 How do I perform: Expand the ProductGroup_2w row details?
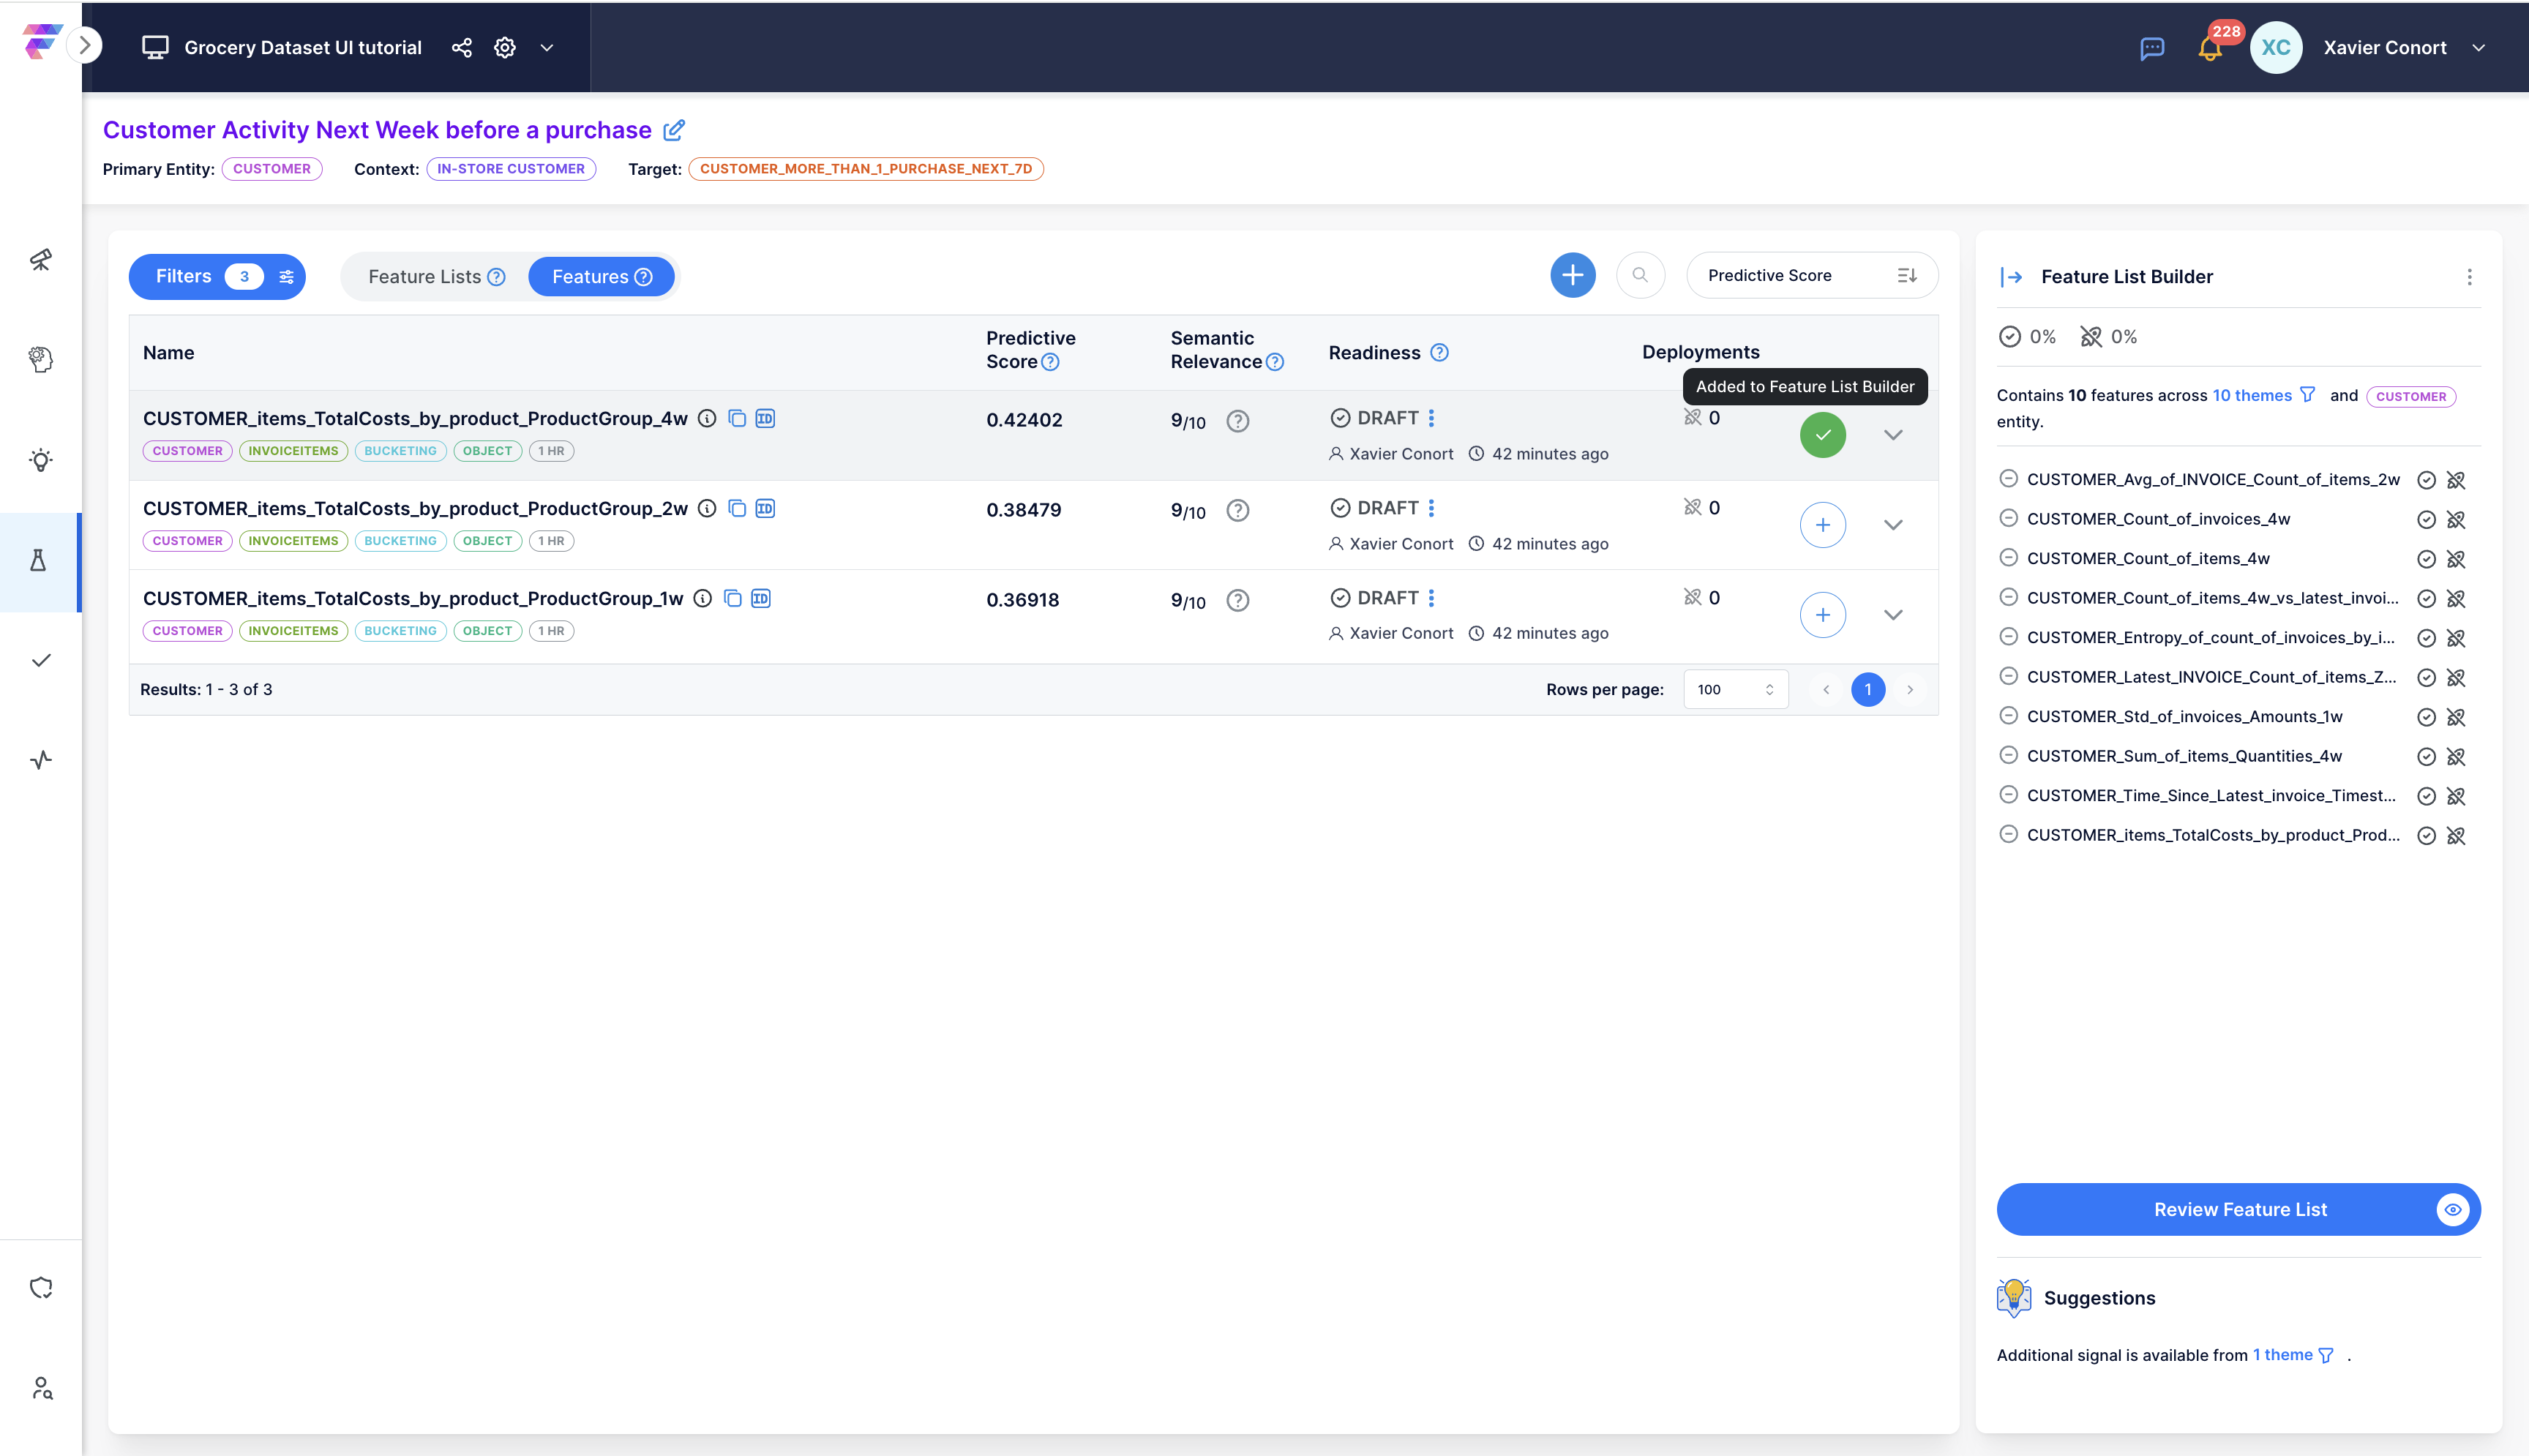[1893, 525]
